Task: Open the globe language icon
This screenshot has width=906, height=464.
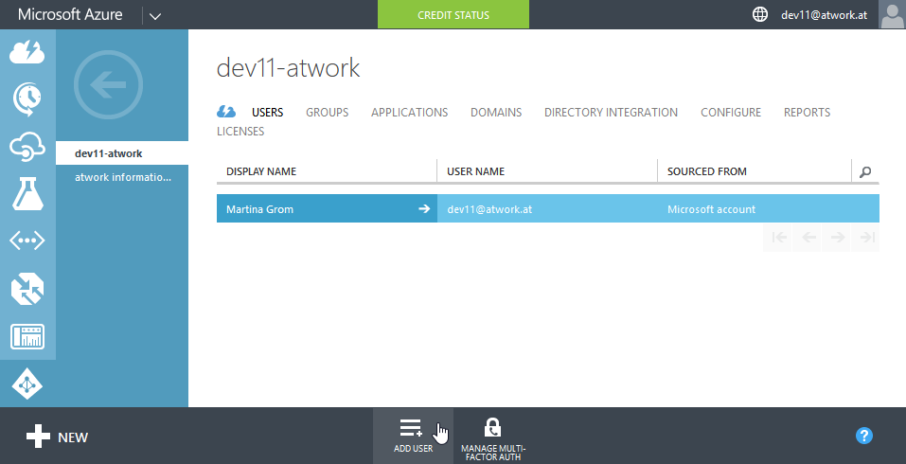Action: (x=759, y=14)
